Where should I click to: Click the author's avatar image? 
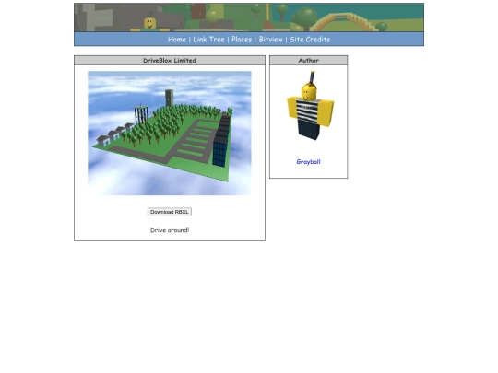310,106
